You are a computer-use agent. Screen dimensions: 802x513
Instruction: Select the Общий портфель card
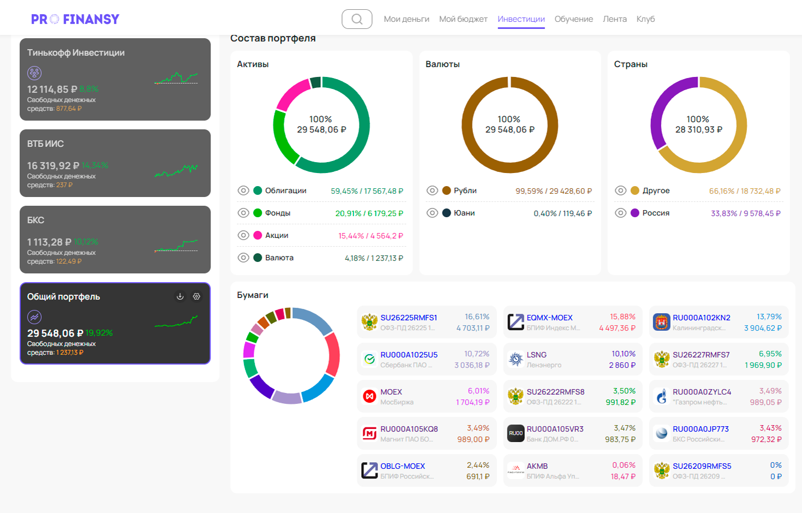click(115, 323)
